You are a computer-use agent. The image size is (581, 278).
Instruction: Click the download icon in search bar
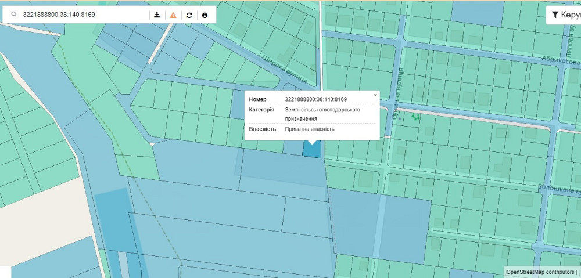[157, 15]
